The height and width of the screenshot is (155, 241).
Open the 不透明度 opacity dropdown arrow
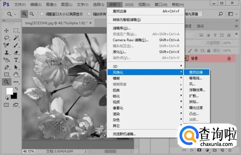tap(235, 43)
